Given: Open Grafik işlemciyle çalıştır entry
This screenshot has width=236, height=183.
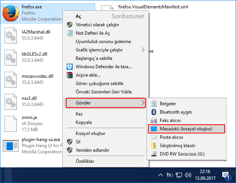Looking at the screenshot, I should tap(106, 50).
